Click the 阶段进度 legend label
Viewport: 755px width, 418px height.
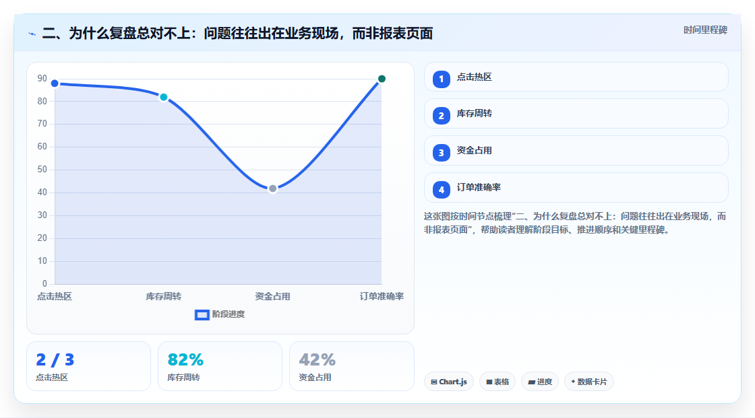[229, 314]
